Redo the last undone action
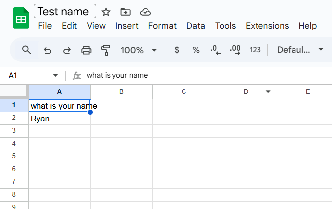Viewport: 332px width, 209px height. pyautogui.click(x=66, y=50)
